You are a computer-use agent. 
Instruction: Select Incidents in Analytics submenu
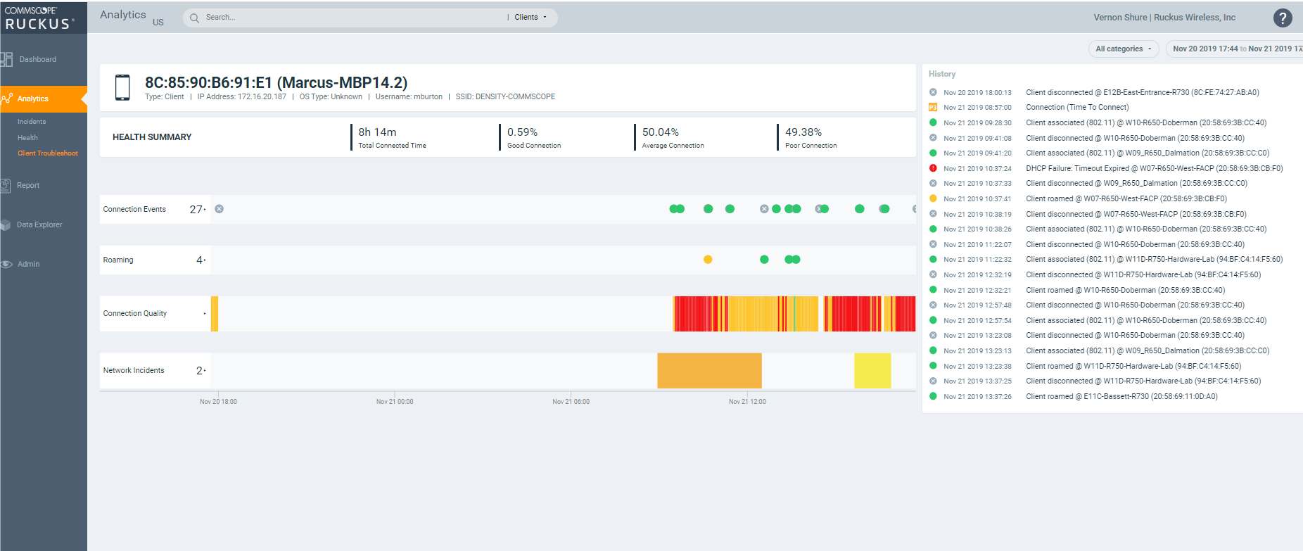(x=32, y=122)
